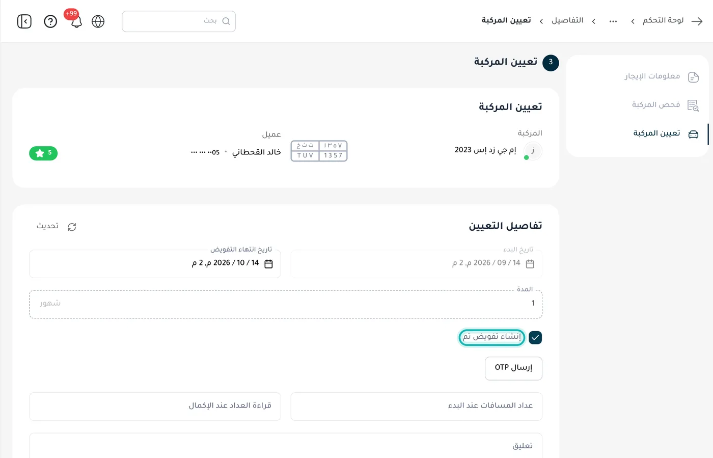Image resolution: width=713 pixels, height=458 pixels.
Task: Click the تحديث refresh button text
Action: [47, 226]
